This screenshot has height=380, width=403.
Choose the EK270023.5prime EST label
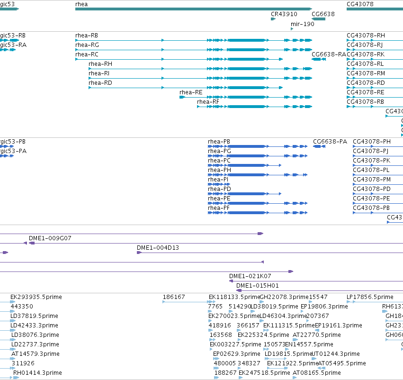234,316
